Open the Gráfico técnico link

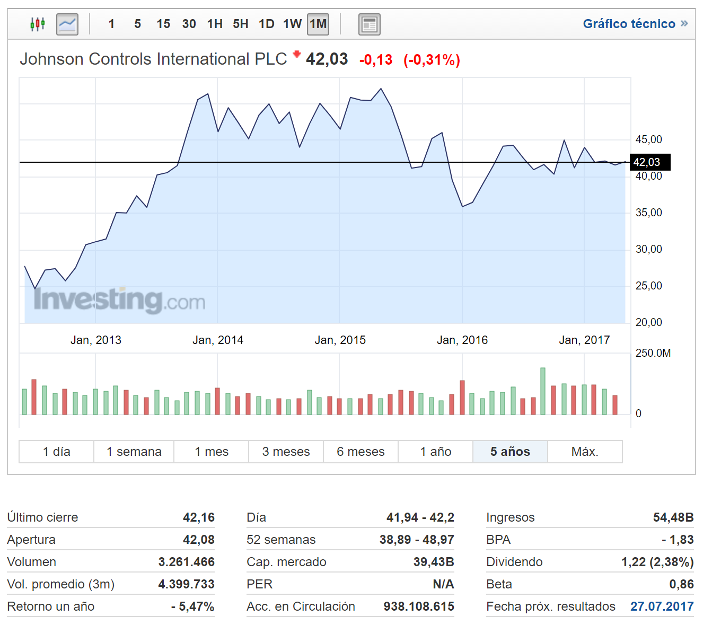(629, 24)
